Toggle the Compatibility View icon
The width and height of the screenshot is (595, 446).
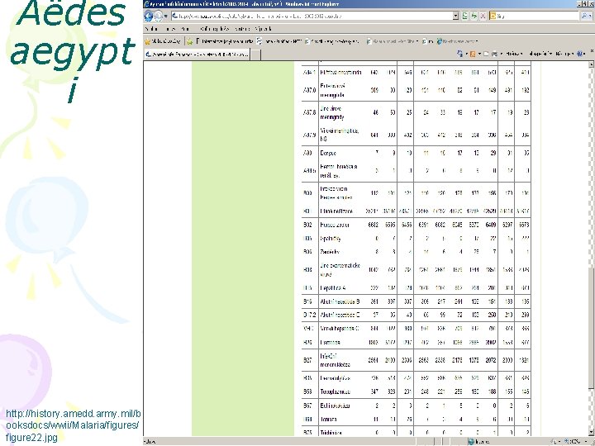click(464, 16)
